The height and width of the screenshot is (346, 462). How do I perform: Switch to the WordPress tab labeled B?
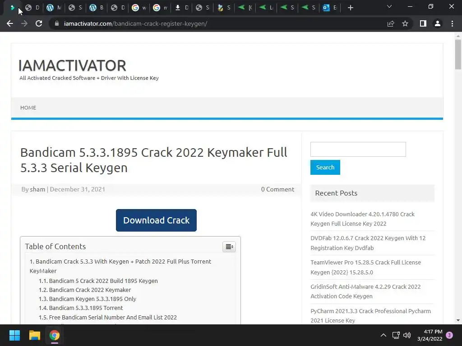coord(97,8)
